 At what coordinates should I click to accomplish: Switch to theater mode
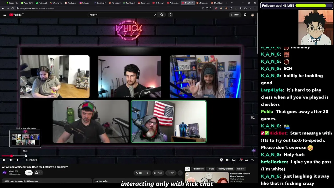(246, 160)
